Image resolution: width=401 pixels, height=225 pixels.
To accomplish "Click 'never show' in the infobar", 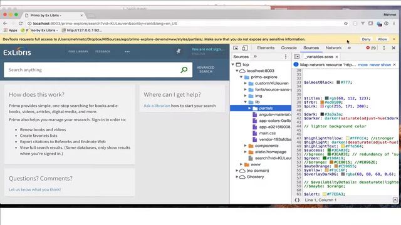I will point(380,65).
